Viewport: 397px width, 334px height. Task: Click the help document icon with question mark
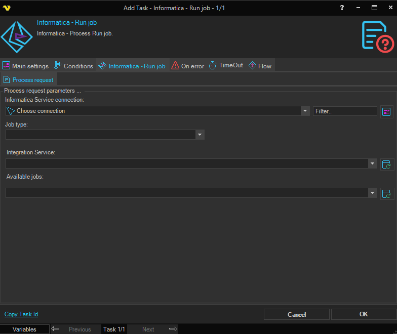pos(377,36)
